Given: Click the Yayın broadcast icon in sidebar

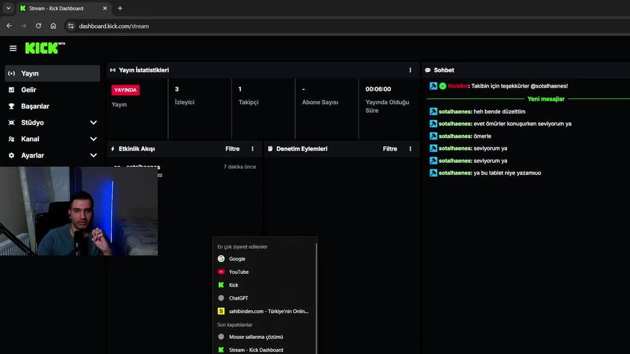Looking at the screenshot, I should click(11, 73).
